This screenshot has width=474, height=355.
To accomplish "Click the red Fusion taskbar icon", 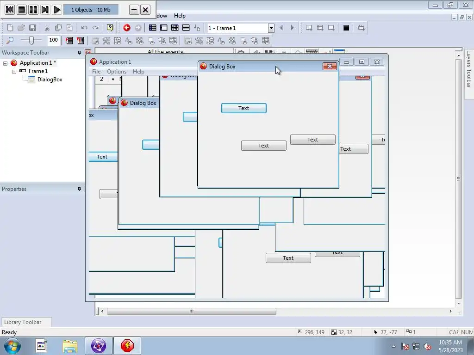I will click(127, 346).
